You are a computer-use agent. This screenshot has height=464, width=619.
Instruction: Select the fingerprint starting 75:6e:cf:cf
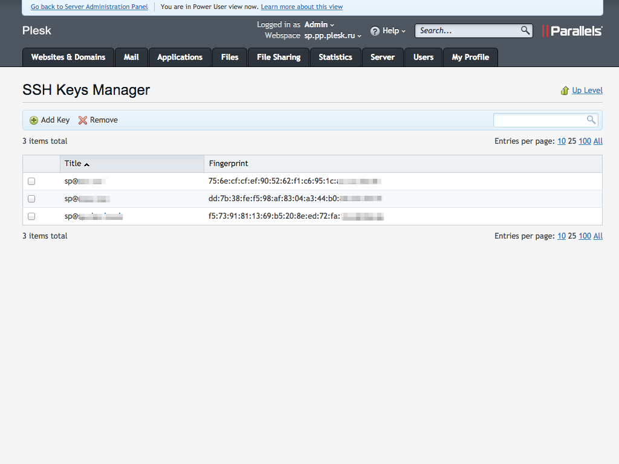[x=295, y=181]
